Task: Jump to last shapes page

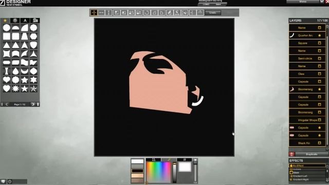Action: pyautogui.click(x=38, y=104)
